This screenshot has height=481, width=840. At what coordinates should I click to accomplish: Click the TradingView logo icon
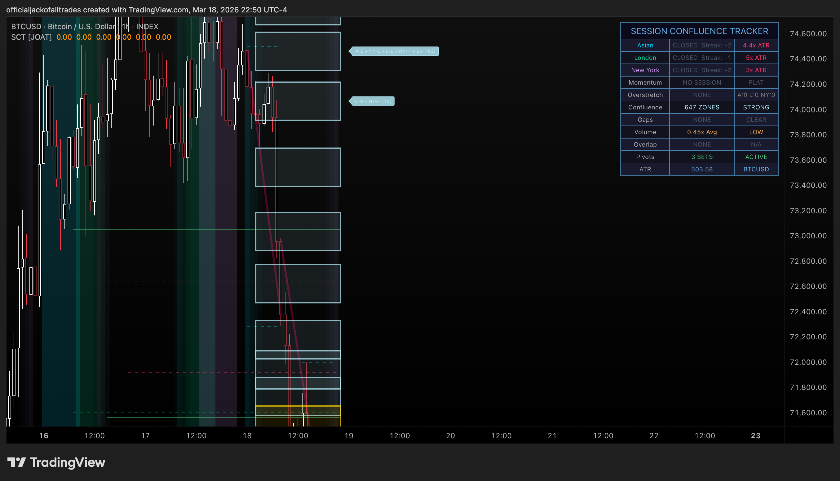(x=16, y=462)
